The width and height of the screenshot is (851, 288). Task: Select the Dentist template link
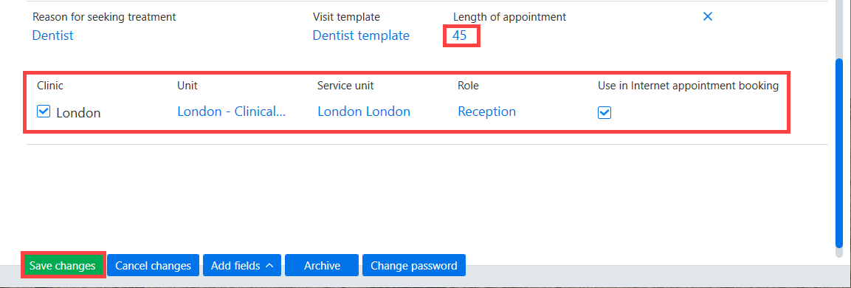coord(361,36)
